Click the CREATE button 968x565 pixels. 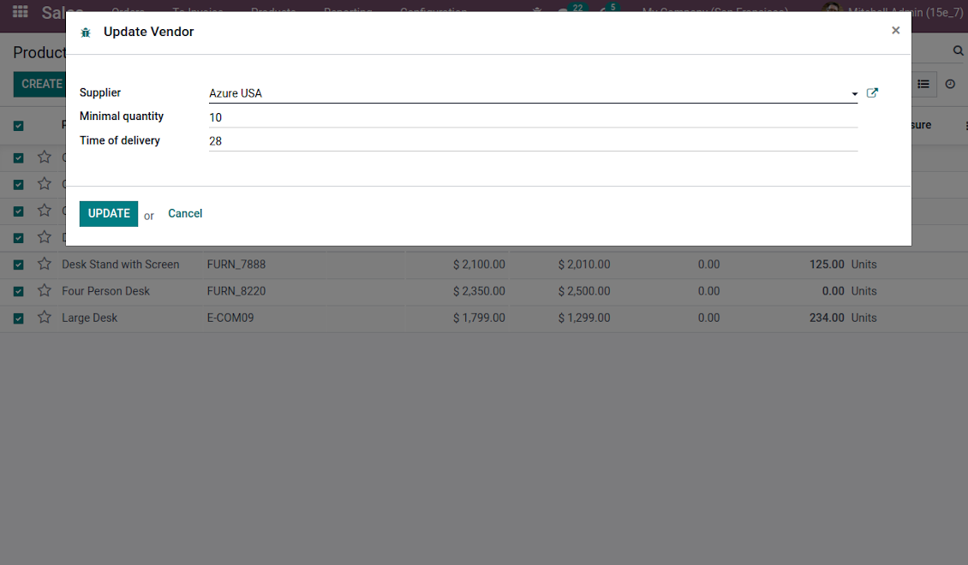coord(39,84)
